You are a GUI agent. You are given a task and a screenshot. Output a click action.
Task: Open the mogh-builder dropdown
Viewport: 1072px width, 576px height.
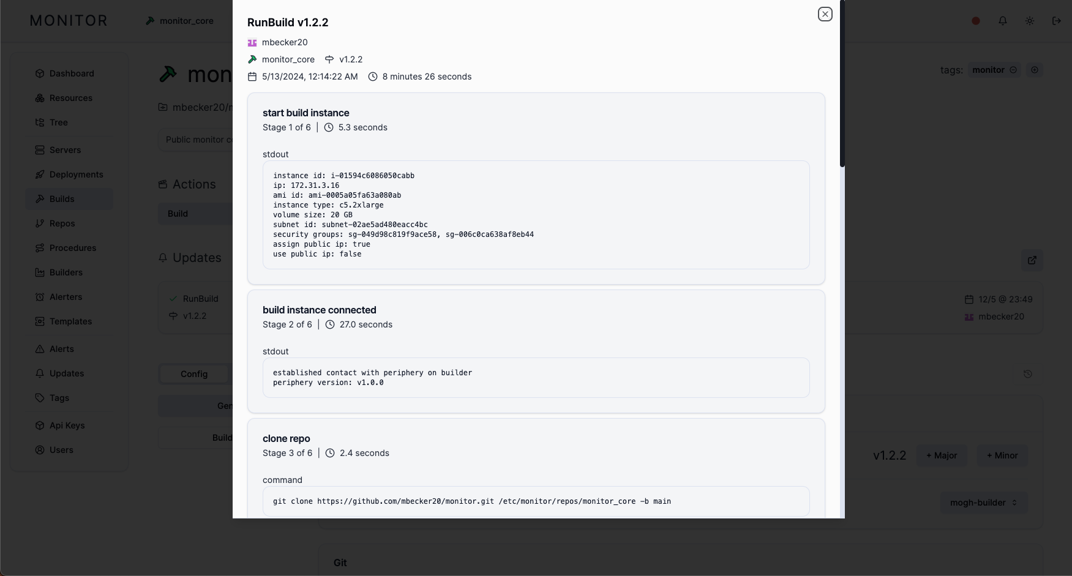point(984,503)
